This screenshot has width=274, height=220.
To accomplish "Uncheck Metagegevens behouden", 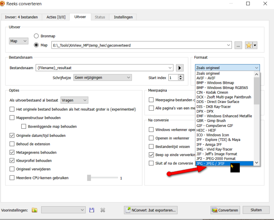I will [x=12, y=152].
